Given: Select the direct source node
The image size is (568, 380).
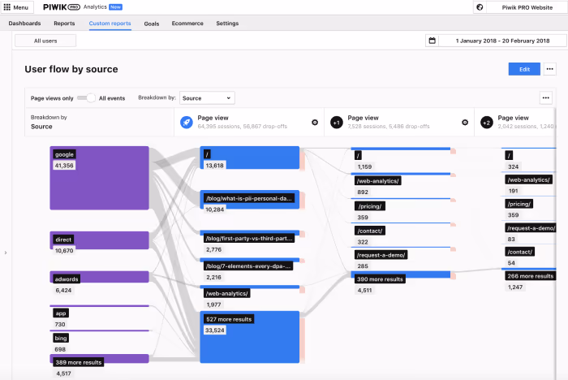Looking at the screenshot, I should [x=99, y=240].
